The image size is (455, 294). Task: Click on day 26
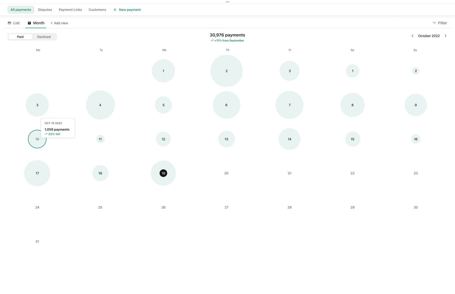(x=163, y=207)
